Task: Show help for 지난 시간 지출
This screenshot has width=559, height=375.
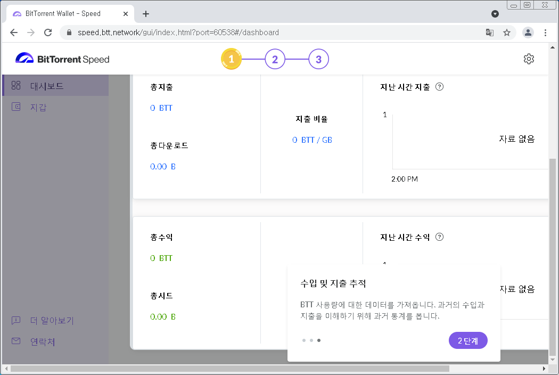Action: (x=440, y=87)
